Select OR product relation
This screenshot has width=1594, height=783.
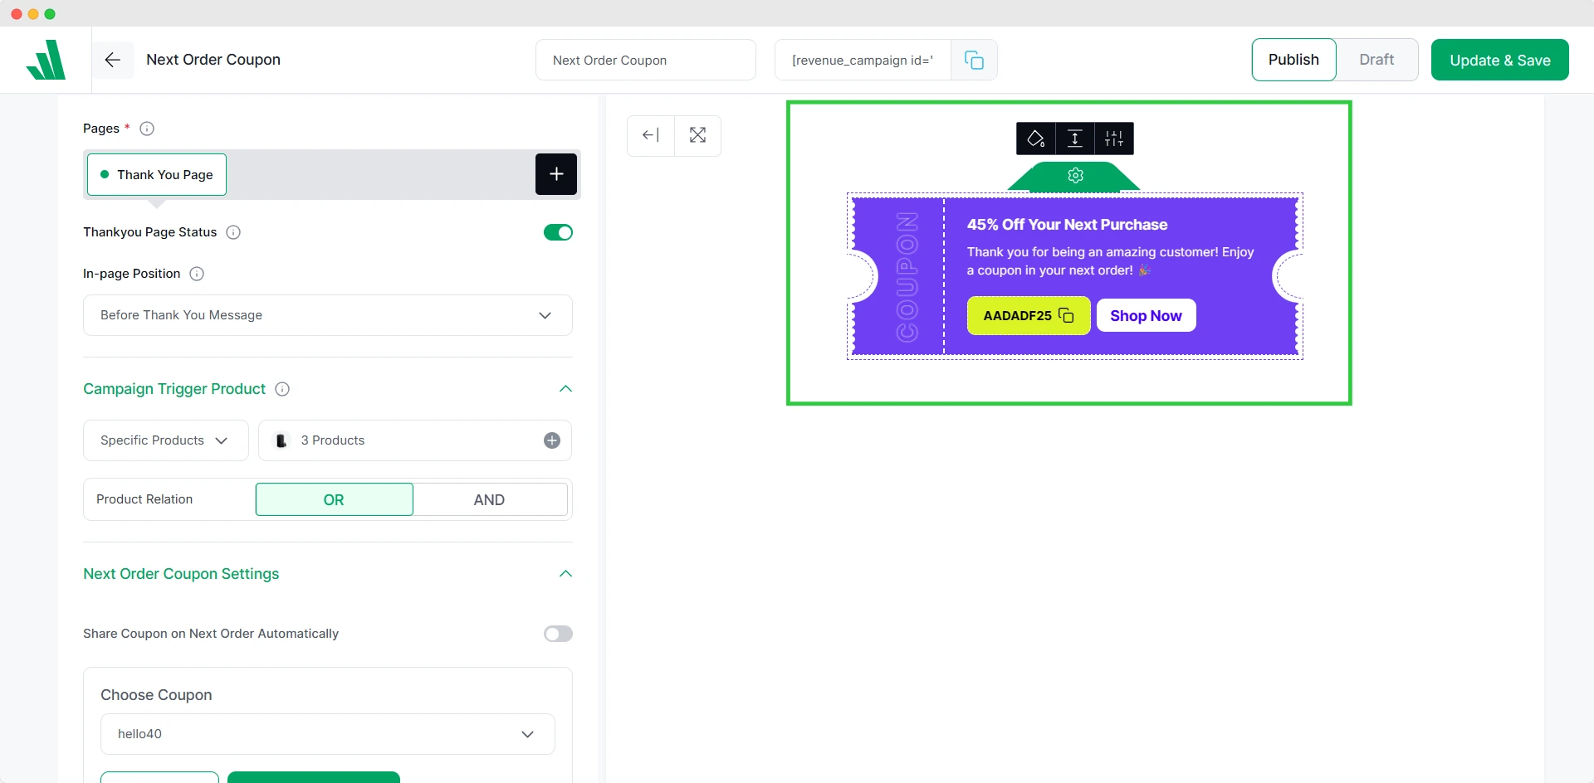(x=334, y=499)
